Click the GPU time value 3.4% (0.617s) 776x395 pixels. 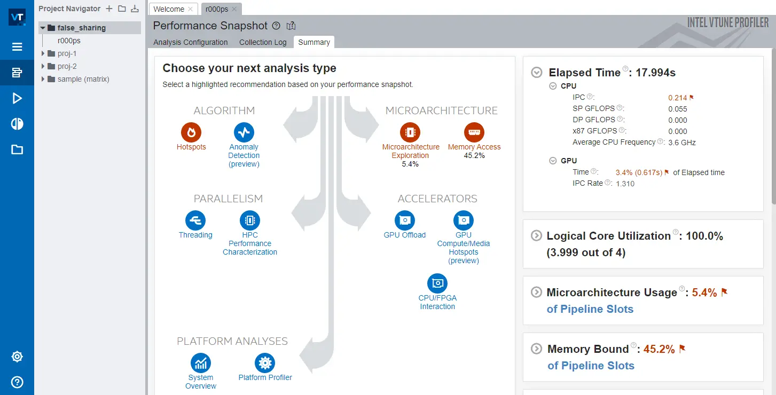[639, 172]
